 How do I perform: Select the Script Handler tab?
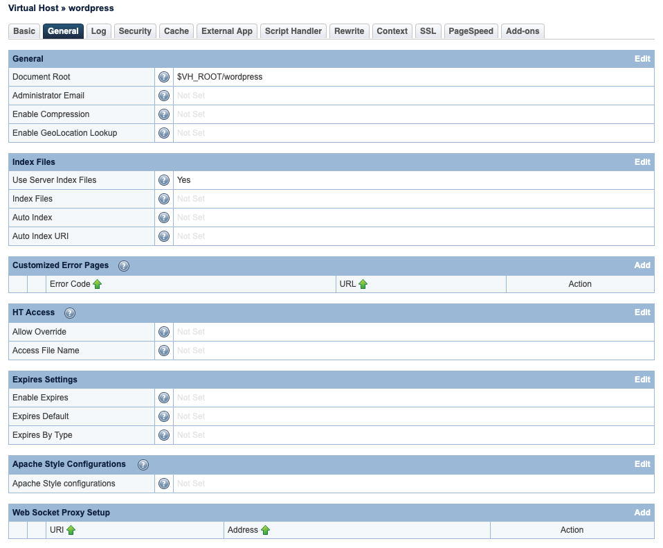click(x=293, y=31)
